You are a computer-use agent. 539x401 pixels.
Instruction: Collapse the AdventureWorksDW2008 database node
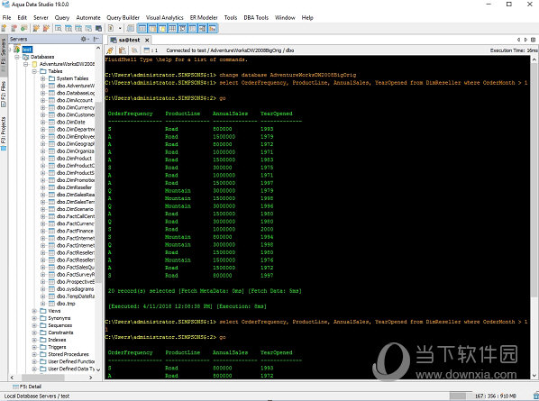coord(26,64)
